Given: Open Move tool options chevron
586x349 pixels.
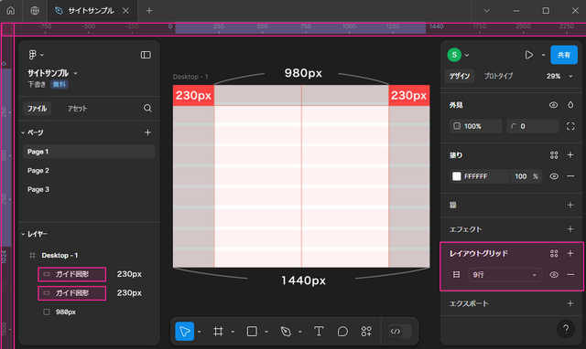Looking at the screenshot, I should tap(200, 332).
